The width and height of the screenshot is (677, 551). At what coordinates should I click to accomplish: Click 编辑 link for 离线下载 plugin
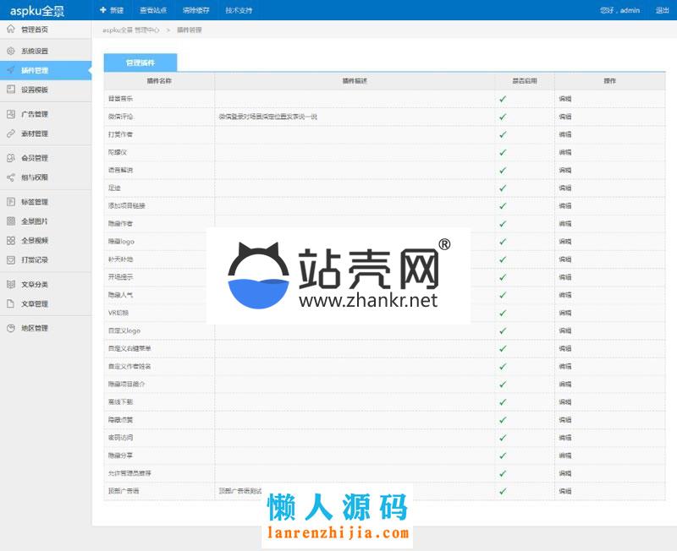565,401
